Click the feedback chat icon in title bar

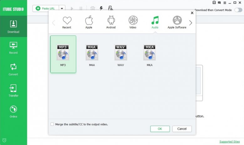pyautogui.click(x=219, y=2)
